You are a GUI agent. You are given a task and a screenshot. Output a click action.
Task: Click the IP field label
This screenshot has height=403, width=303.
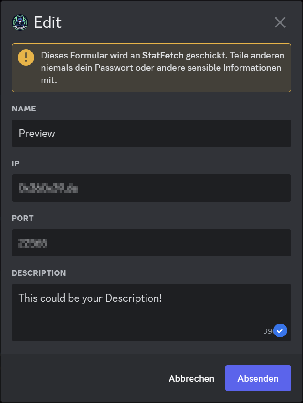coord(16,163)
